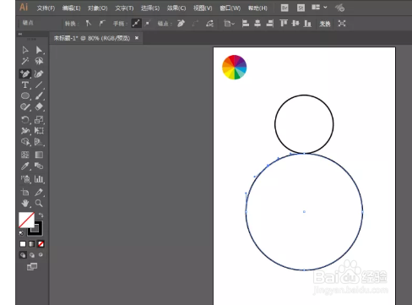Set paint mode to solid Color
This screenshot has height=305, width=412.
point(23,244)
